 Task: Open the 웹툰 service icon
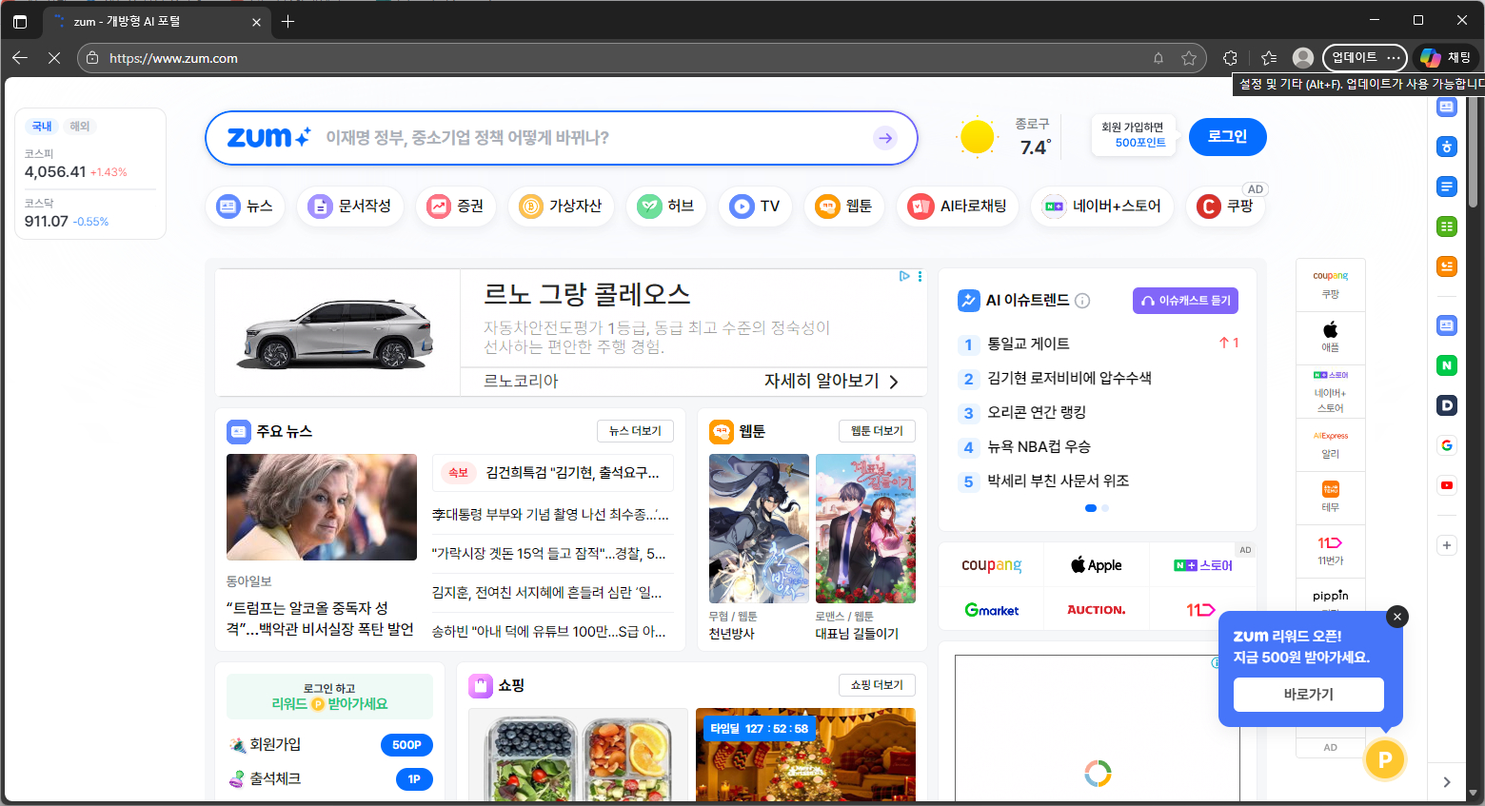[x=843, y=206]
